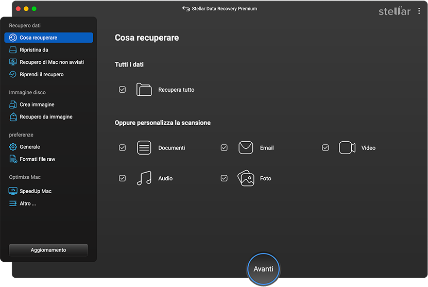
Task: Click the Video camera icon
Action: (x=347, y=148)
